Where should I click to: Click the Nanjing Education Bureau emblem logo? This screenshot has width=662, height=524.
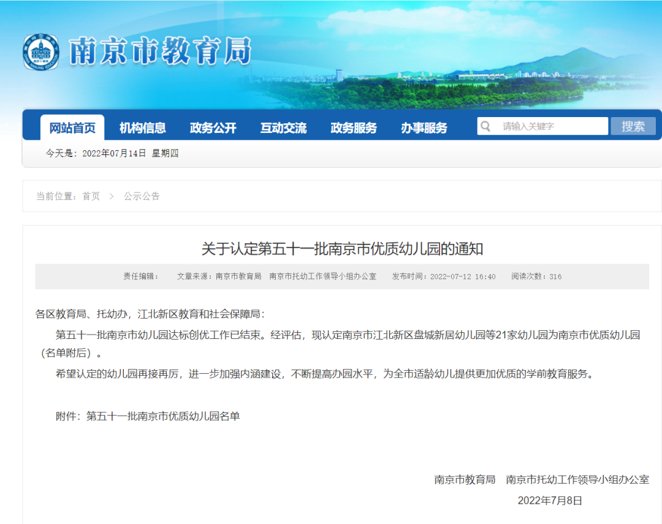pos(42,52)
